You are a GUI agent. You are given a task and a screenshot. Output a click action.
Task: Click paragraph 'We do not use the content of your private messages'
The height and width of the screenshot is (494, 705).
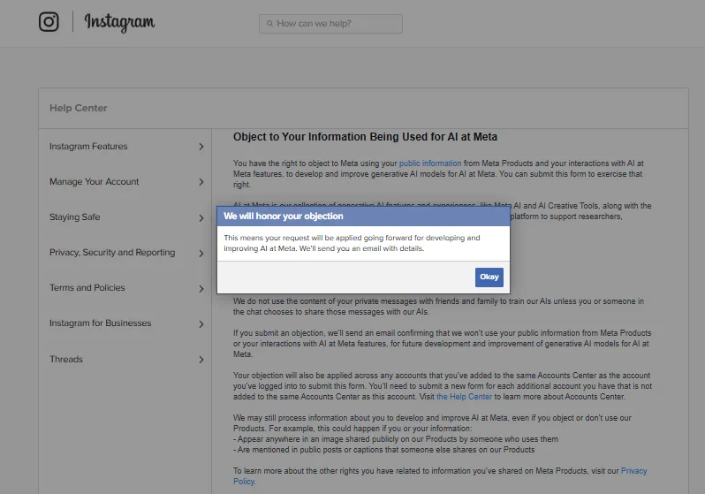(x=438, y=307)
